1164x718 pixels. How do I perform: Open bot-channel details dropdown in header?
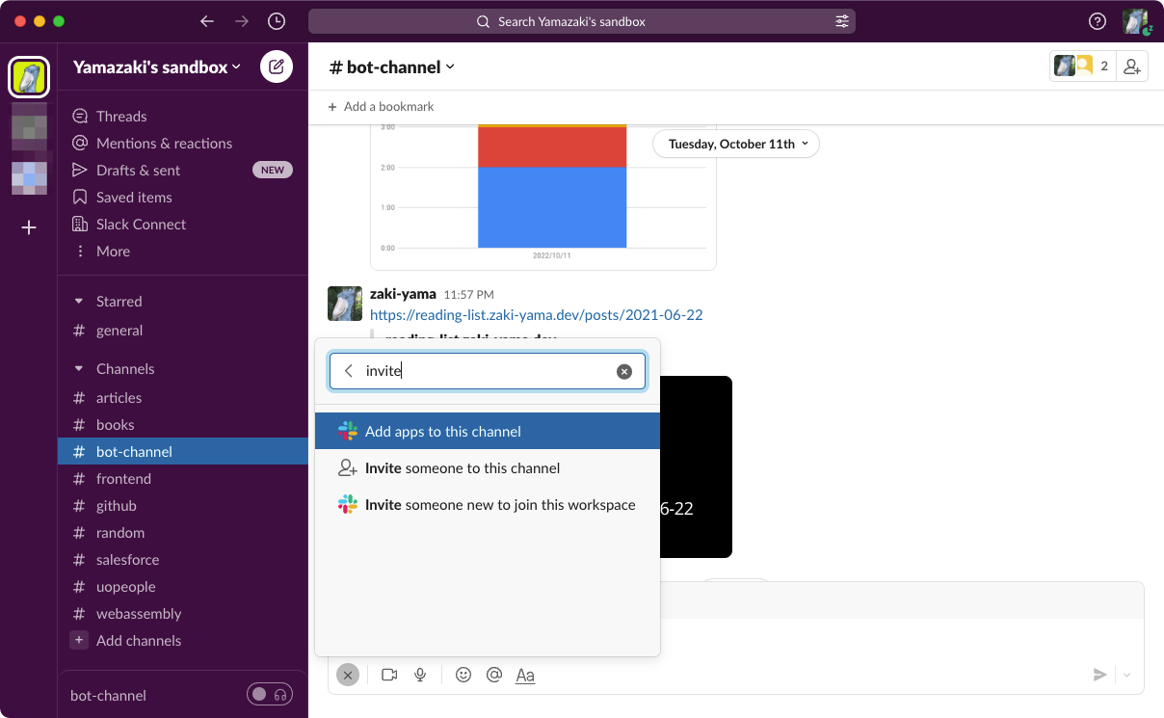point(392,66)
